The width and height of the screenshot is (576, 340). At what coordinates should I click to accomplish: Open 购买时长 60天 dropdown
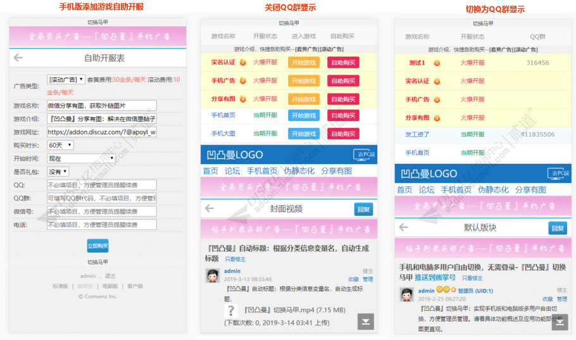tap(60, 145)
